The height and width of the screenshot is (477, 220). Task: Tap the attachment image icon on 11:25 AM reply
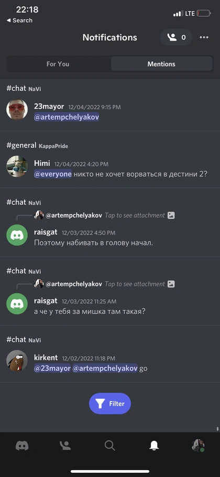click(x=171, y=284)
